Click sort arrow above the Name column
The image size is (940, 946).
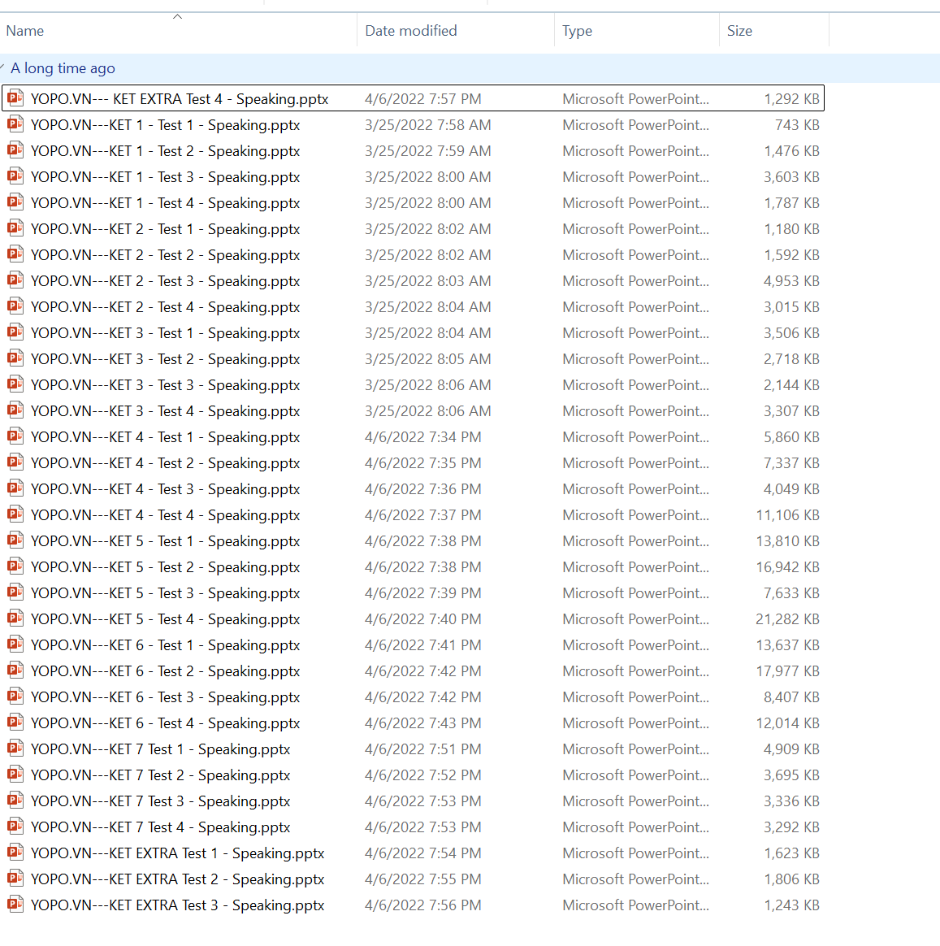pyautogui.click(x=177, y=16)
